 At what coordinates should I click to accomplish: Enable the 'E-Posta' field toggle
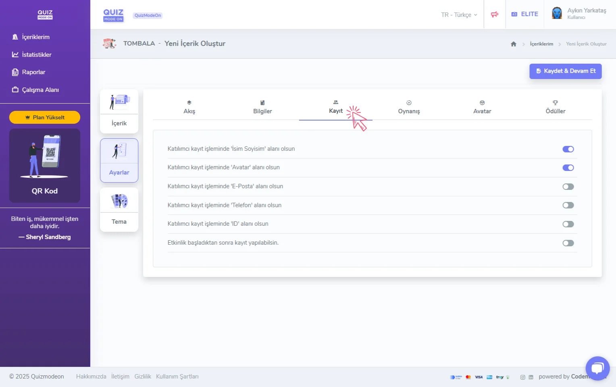tap(568, 187)
